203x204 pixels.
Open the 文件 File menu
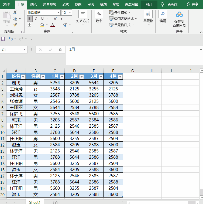(x=6, y=4)
